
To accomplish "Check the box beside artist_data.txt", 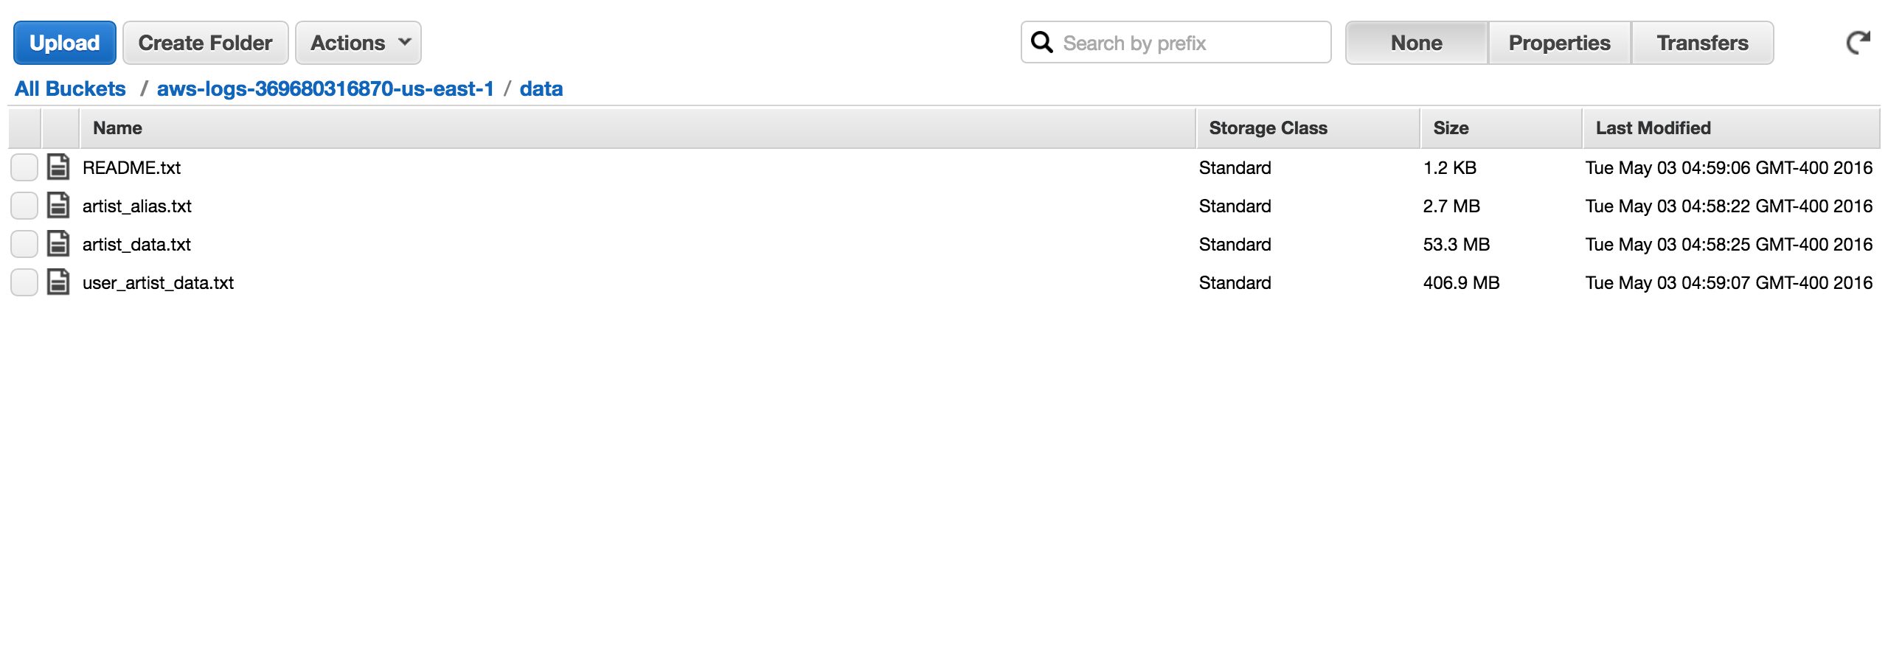I will tap(24, 244).
